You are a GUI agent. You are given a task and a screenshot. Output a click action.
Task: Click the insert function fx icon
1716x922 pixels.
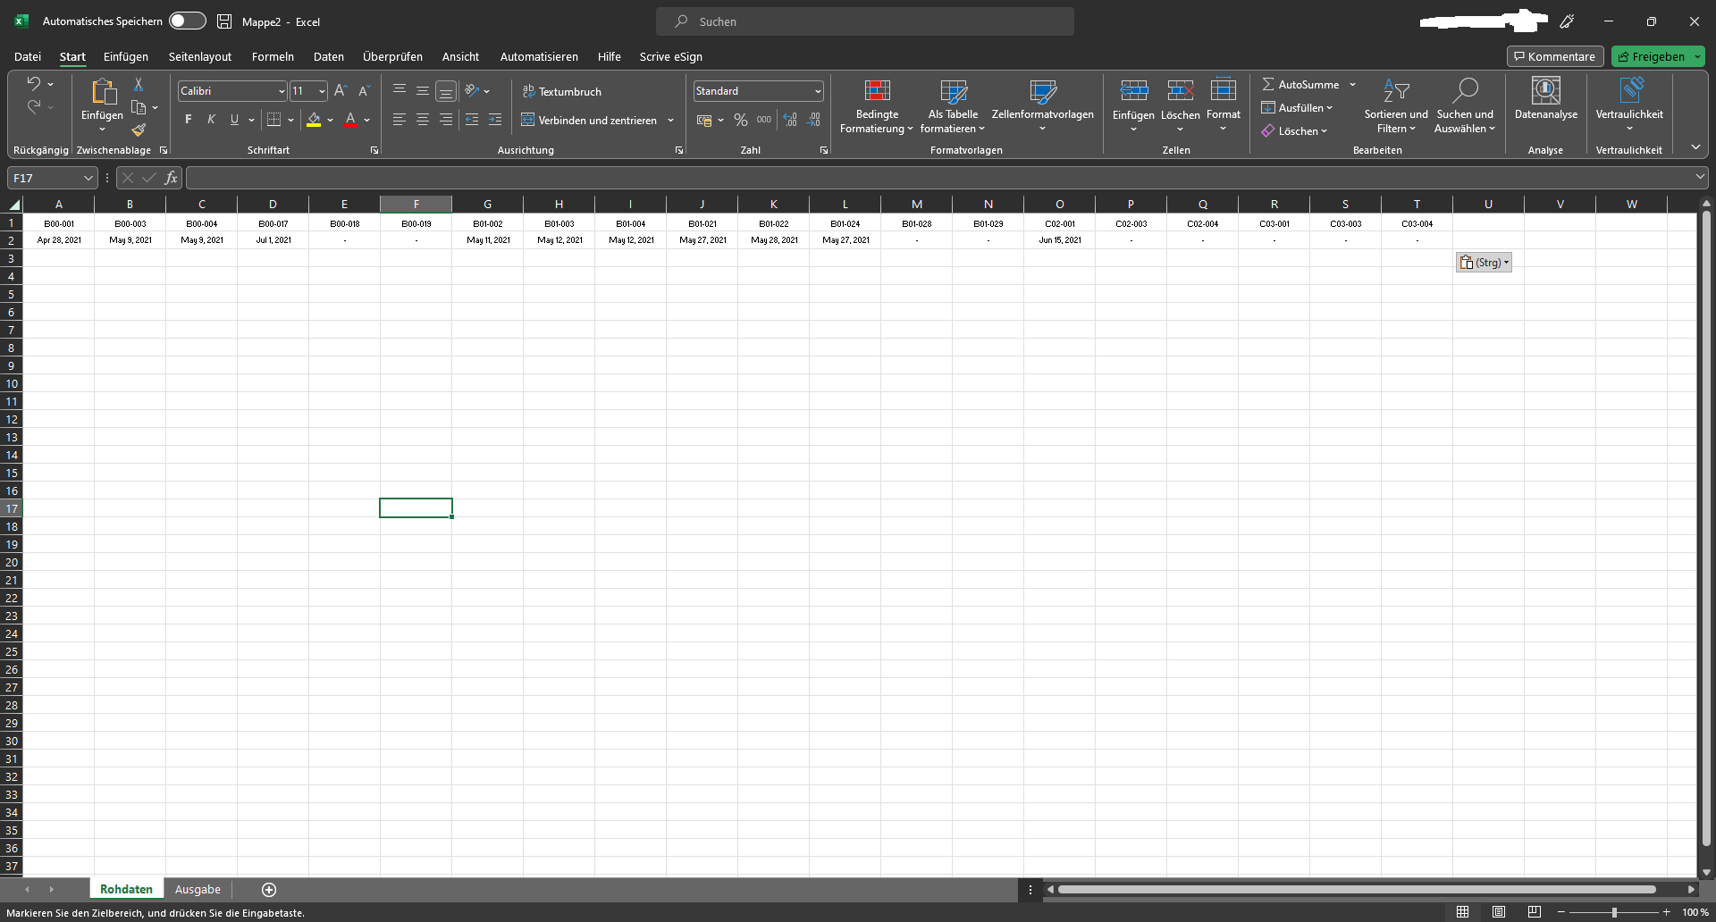pos(171,178)
